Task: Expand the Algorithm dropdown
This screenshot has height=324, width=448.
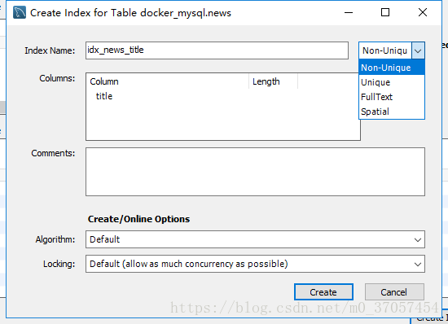Action: pos(255,239)
